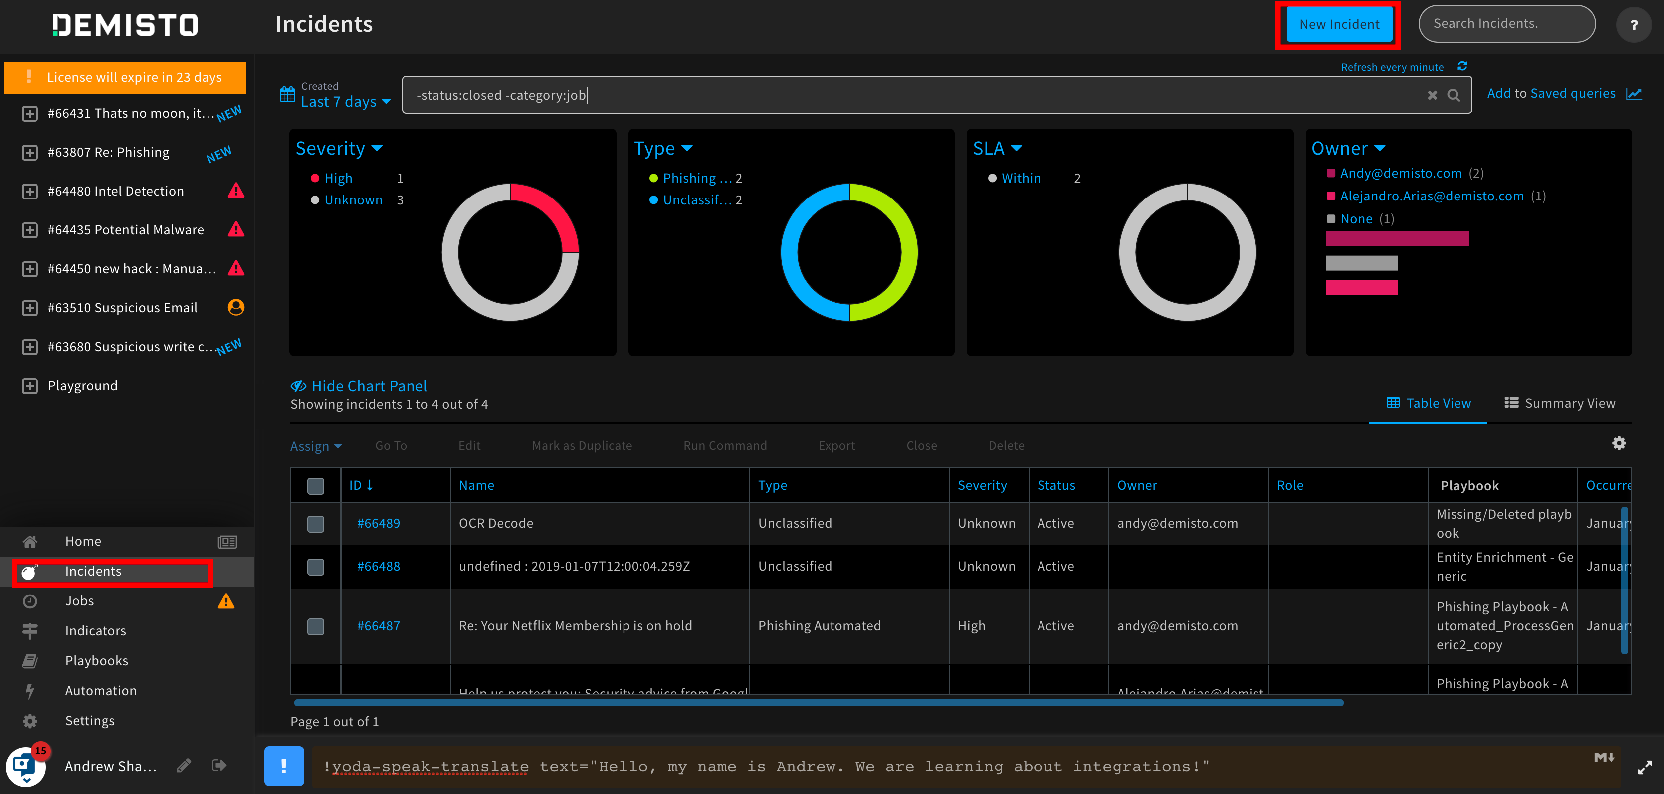Click the Jobs clock icon
This screenshot has height=794, width=1664.
click(x=30, y=601)
